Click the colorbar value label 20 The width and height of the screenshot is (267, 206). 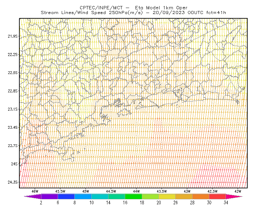159,203
